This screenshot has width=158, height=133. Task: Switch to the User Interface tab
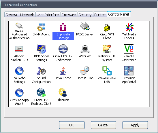tap(48, 15)
